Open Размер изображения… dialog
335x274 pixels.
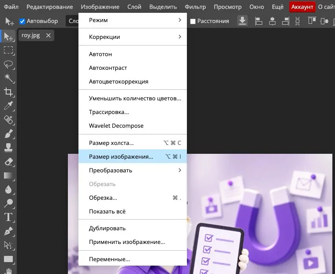pos(133,156)
